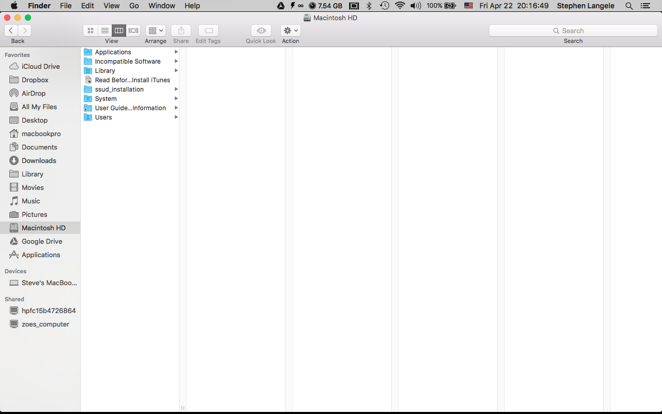Open Documents in the sidebar
The height and width of the screenshot is (414, 662).
40,147
